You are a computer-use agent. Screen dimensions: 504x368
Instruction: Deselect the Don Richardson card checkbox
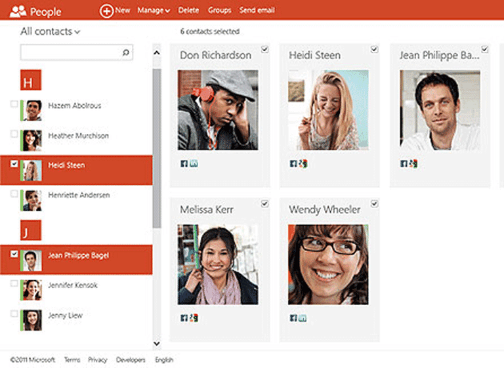click(x=264, y=49)
